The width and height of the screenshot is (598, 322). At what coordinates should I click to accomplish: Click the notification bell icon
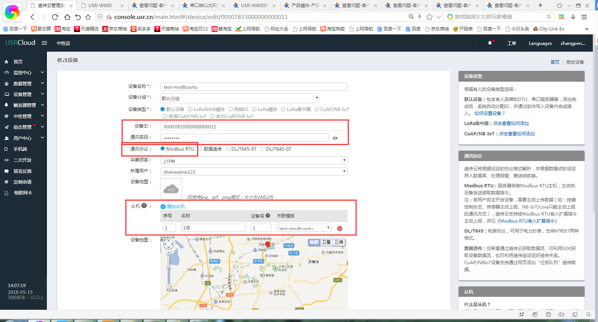[x=490, y=43]
